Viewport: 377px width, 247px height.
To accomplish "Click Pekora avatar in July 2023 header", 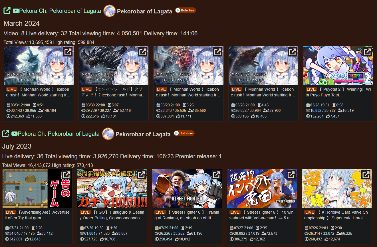I will 108,134.
